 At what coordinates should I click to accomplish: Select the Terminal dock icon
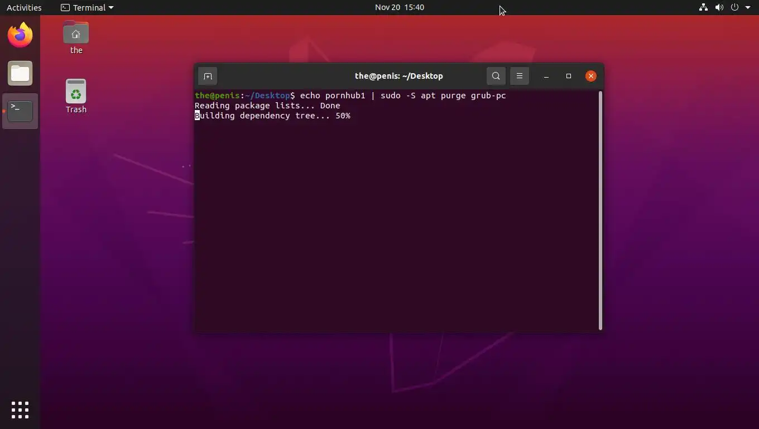(x=20, y=111)
